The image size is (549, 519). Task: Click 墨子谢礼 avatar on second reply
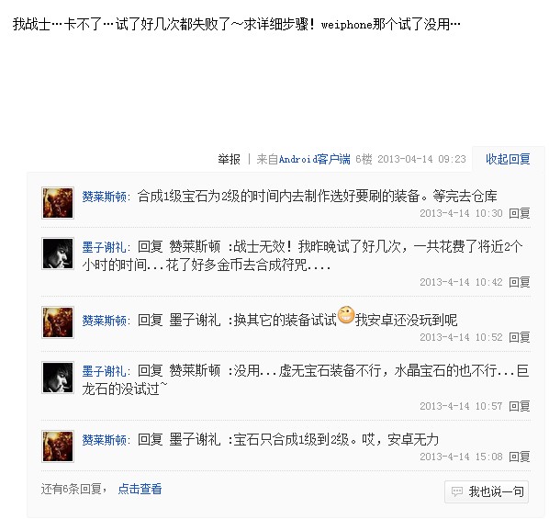(58, 254)
